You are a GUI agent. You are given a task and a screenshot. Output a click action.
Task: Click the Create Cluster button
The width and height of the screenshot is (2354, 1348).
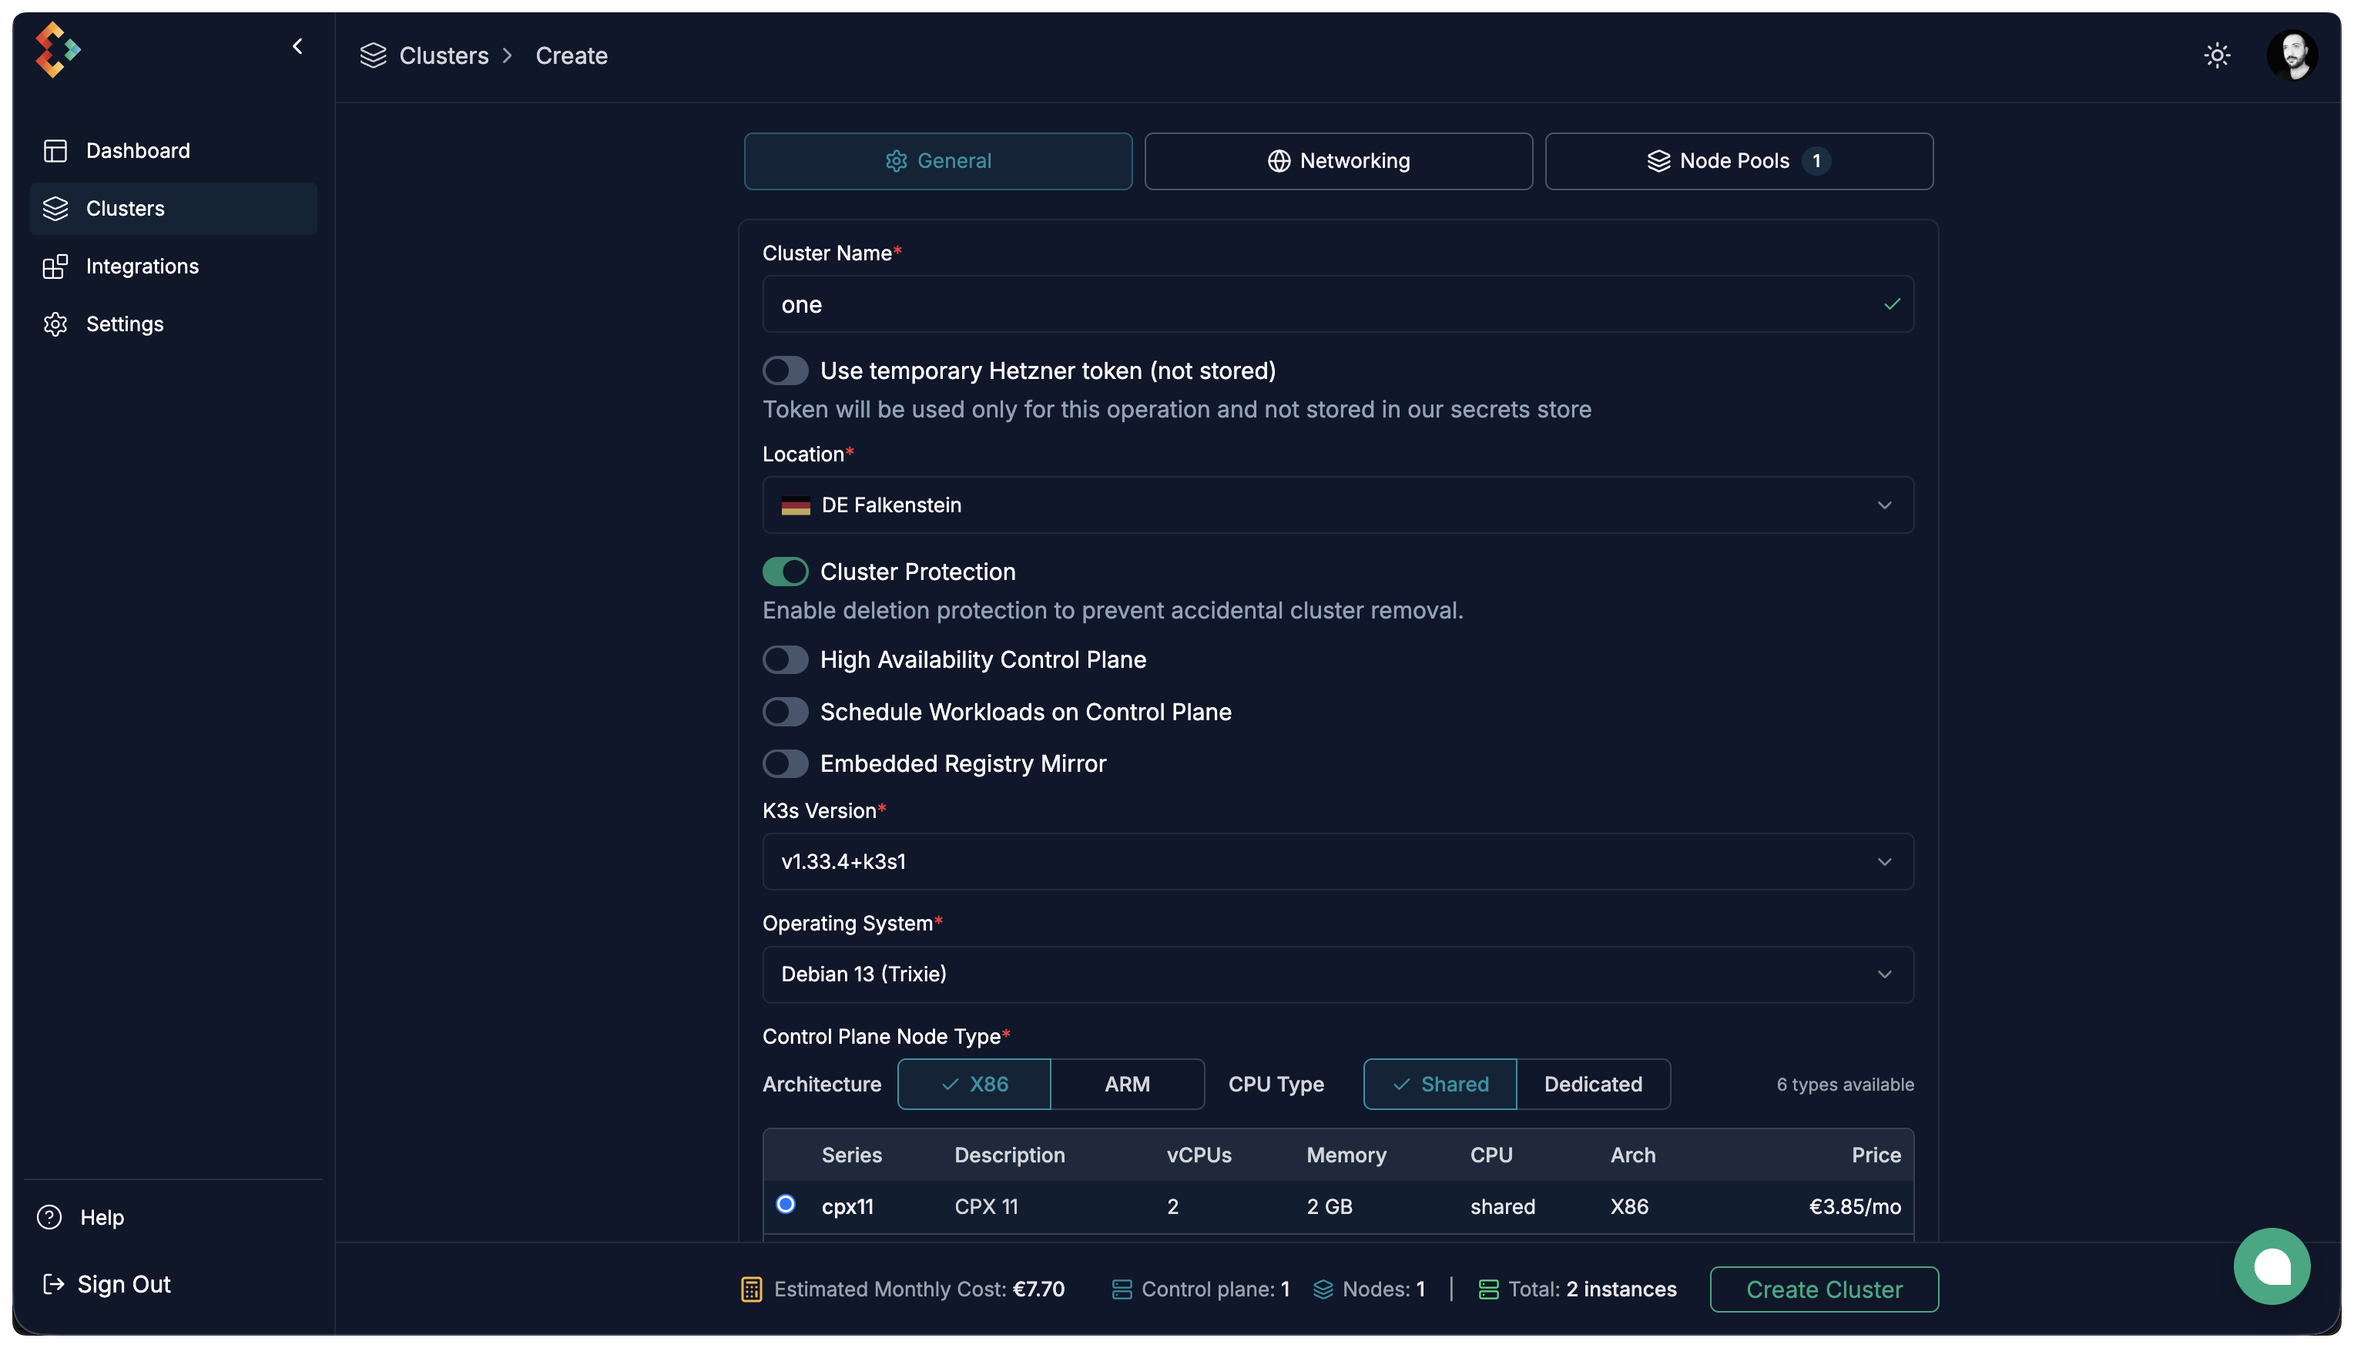coord(1823,1289)
